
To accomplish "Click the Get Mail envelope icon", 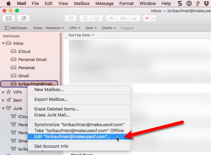I will (x=9, y=18).
